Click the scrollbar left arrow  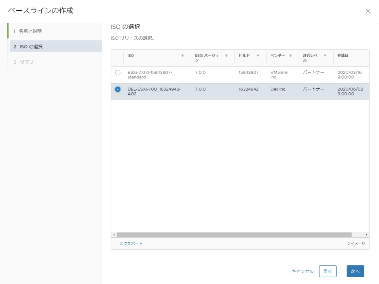(114, 235)
